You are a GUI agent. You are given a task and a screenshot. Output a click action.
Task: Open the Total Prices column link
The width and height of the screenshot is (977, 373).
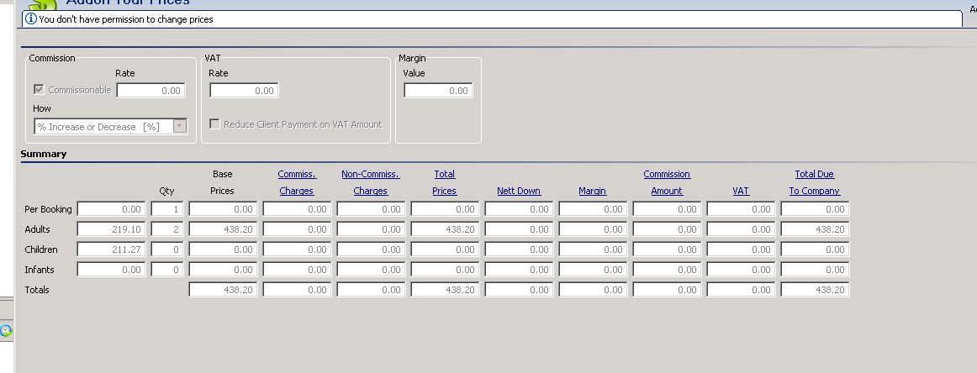click(444, 182)
